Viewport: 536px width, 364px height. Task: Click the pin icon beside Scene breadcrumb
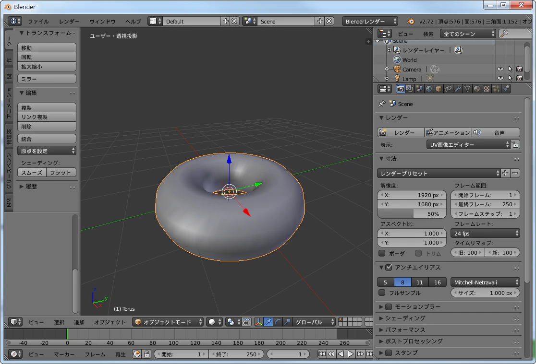(x=382, y=104)
